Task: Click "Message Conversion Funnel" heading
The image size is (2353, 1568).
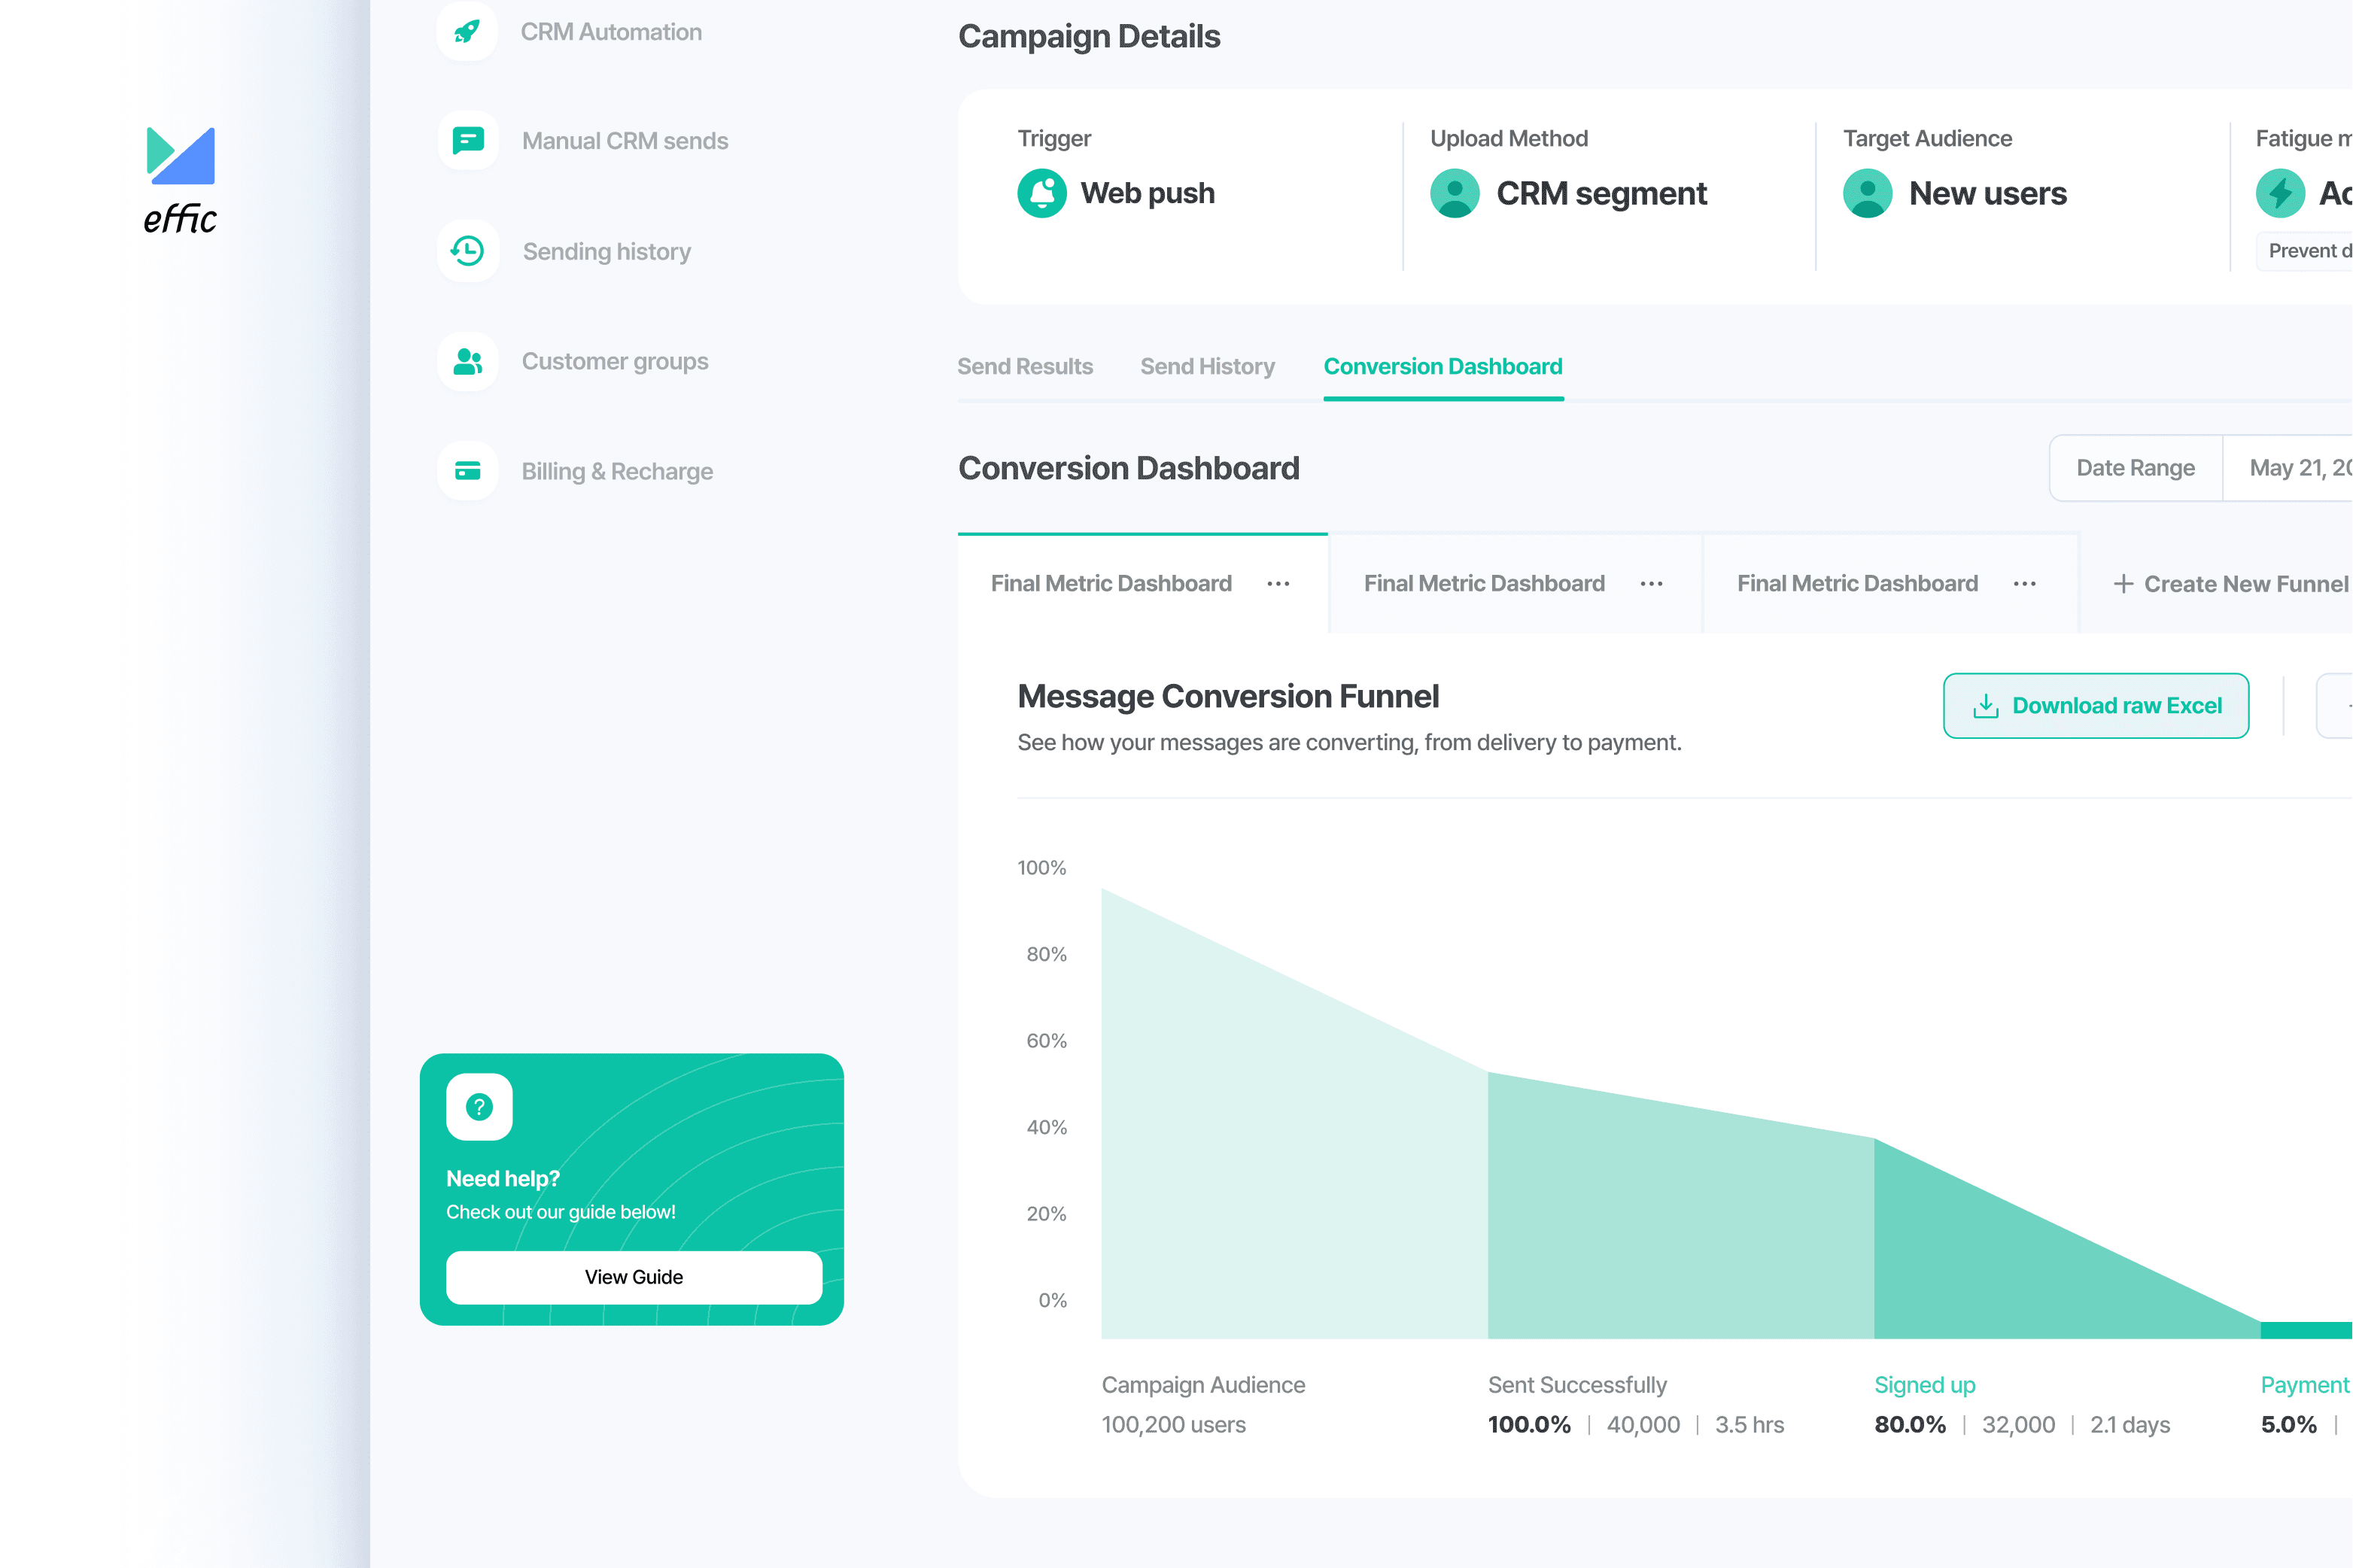Action: click(1228, 696)
